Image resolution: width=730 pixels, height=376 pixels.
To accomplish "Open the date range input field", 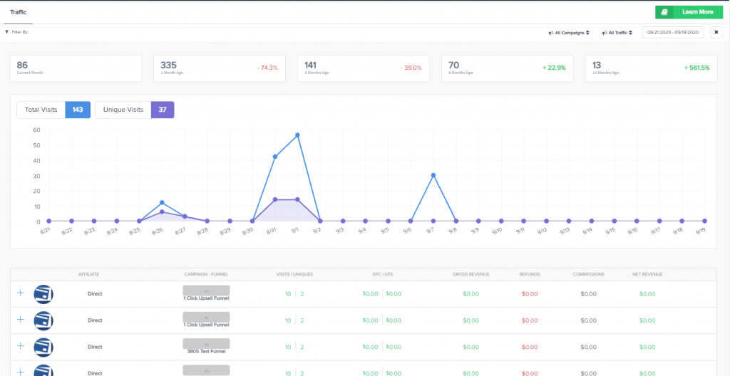I will (x=673, y=32).
